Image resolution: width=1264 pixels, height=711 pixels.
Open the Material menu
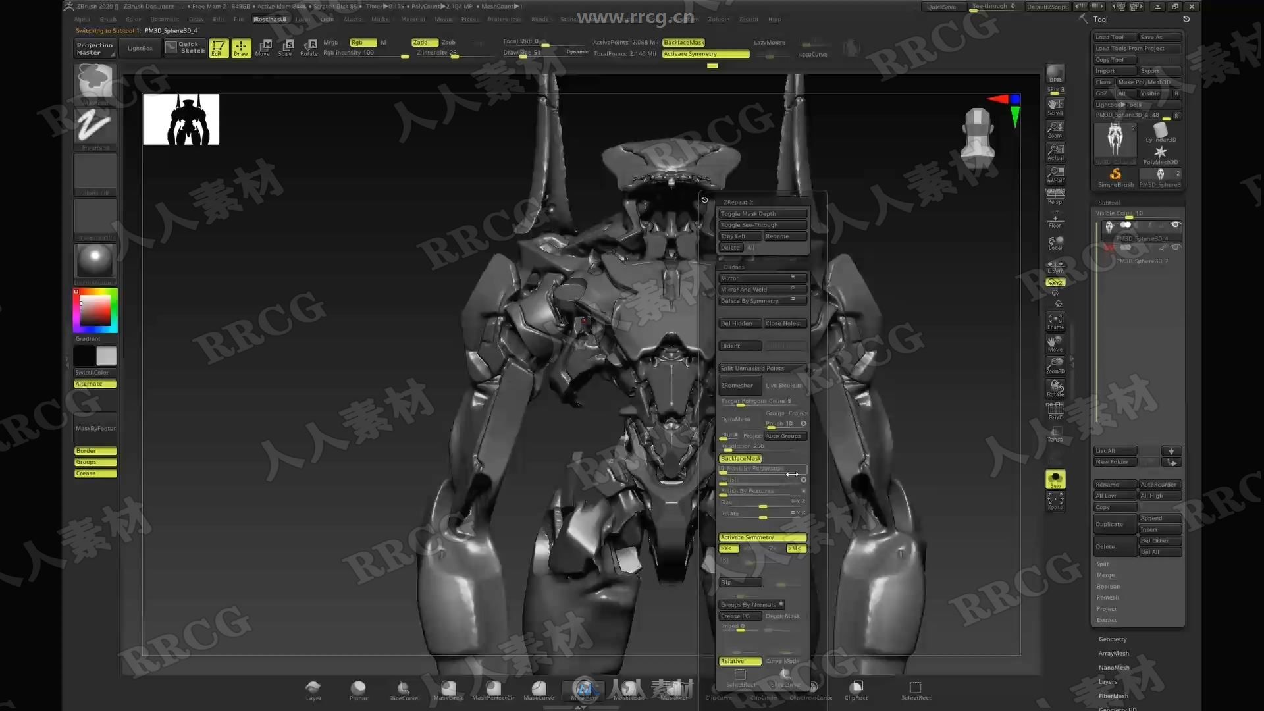(413, 19)
